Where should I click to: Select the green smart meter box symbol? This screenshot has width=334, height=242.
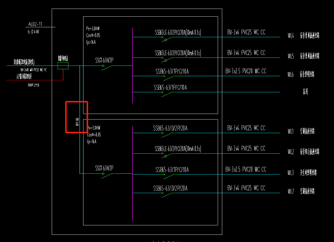63,66
